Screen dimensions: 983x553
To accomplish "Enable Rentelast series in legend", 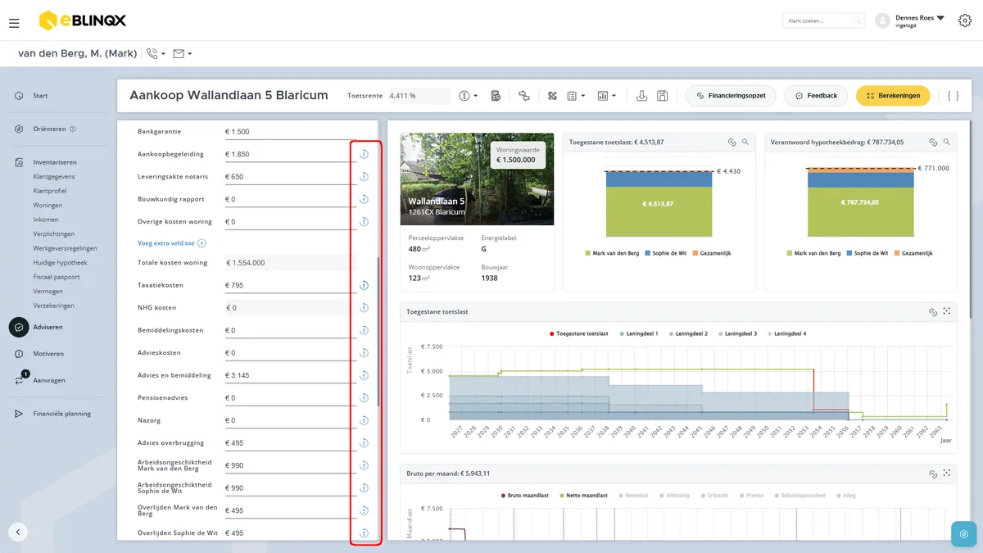I will (634, 496).
